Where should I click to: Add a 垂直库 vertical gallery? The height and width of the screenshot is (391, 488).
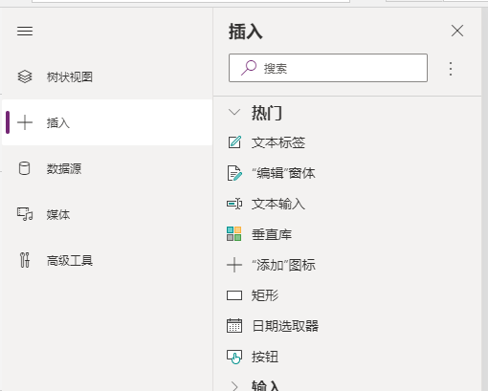pyautogui.click(x=259, y=234)
